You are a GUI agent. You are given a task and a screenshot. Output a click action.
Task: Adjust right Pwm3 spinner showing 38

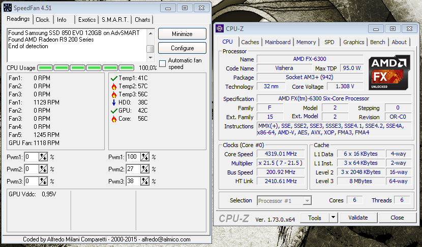click(x=145, y=181)
